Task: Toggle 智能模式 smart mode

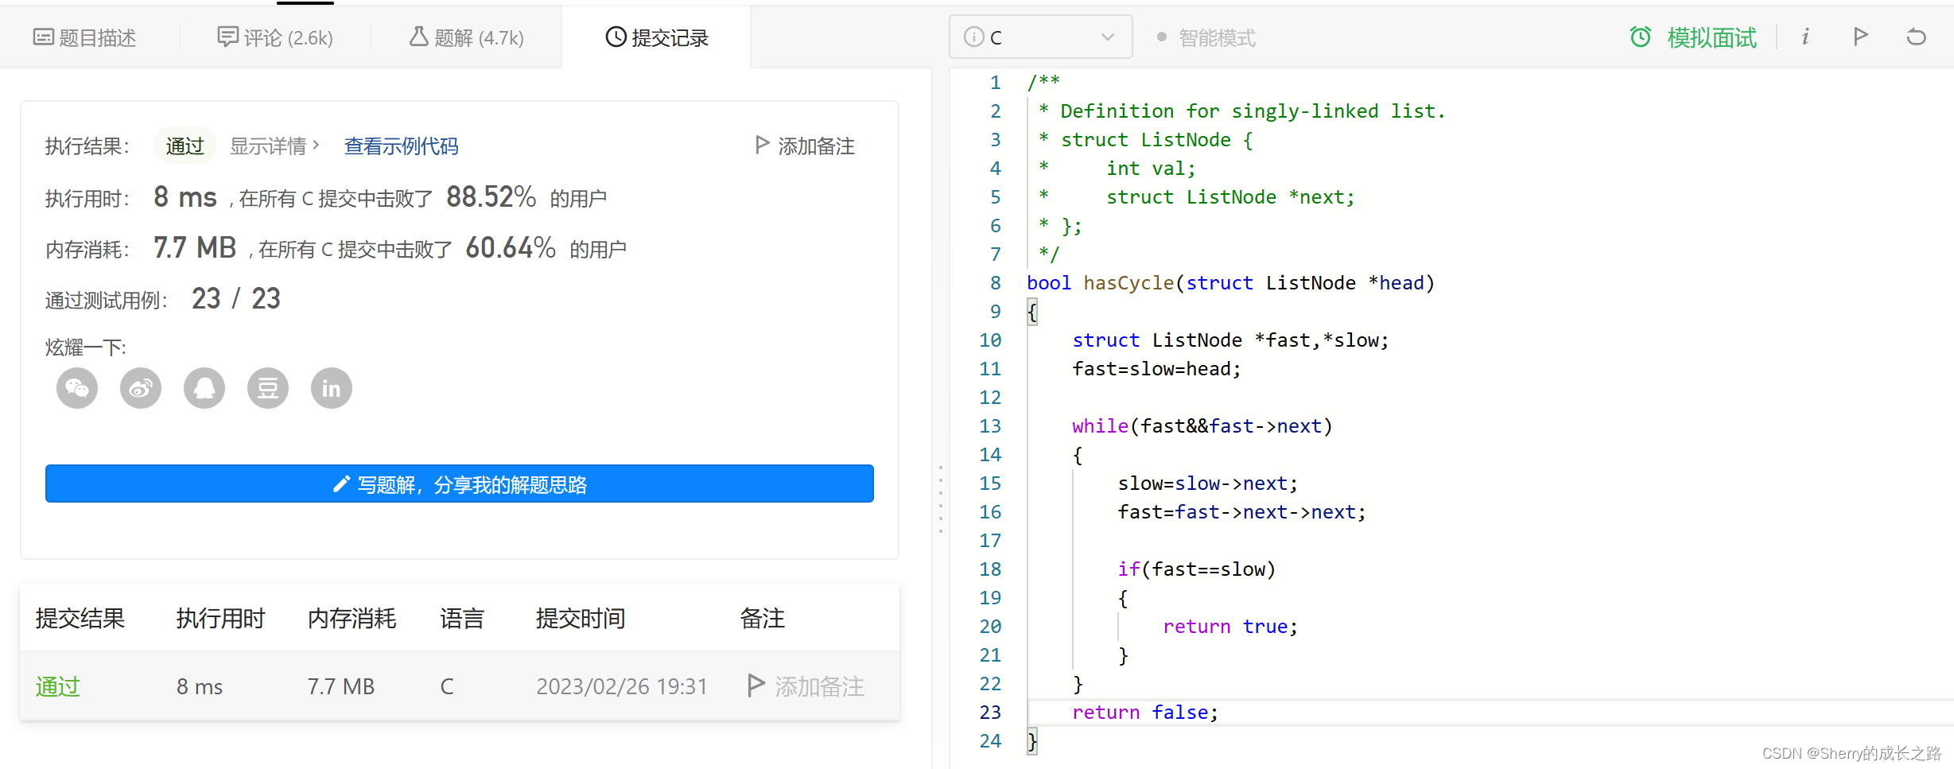Action: [x=1206, y=37]
